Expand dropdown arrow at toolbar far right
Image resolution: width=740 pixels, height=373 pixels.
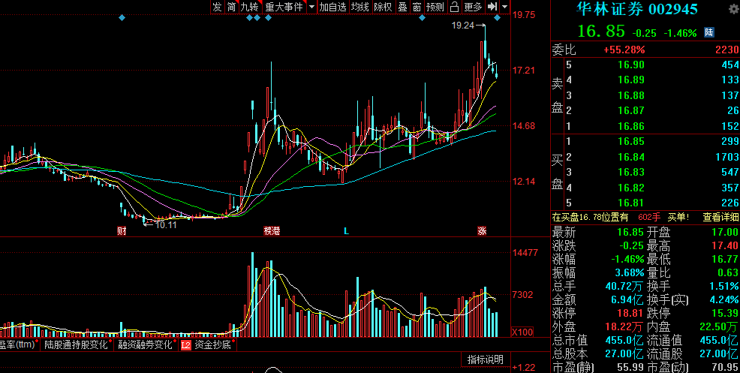(x=505, y=7)
